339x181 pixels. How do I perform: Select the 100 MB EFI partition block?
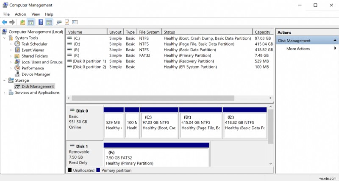pos(132,123)
